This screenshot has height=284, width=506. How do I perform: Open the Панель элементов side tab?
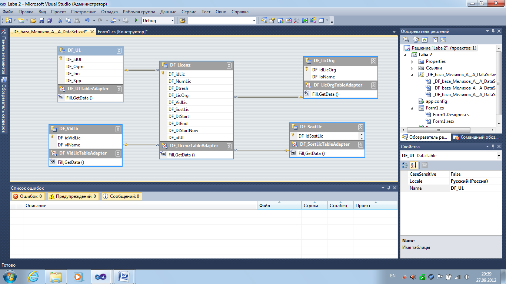3,52
